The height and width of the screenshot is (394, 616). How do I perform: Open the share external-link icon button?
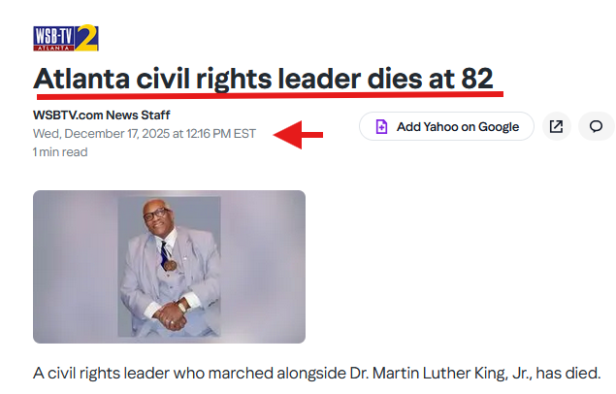556,127
